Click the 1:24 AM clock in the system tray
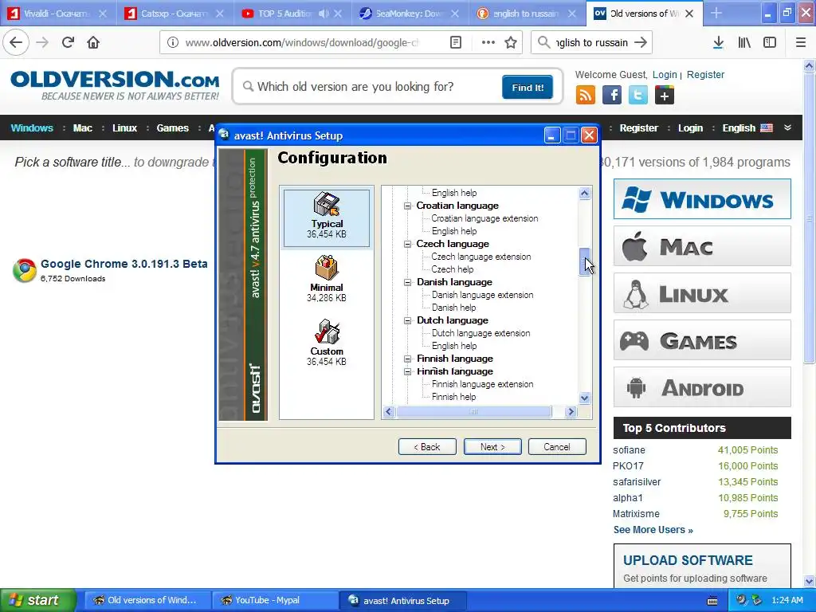816x612 pixels. point(787,600)
